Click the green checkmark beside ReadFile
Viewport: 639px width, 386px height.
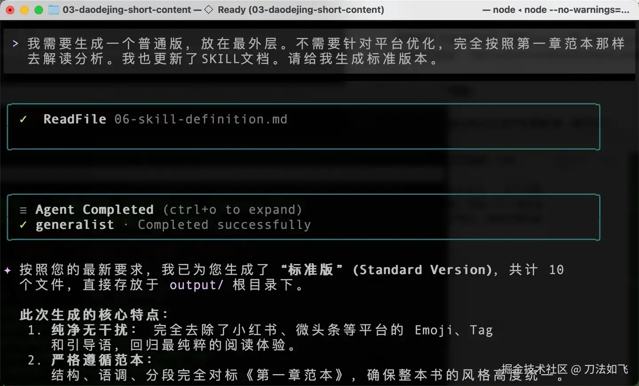(23, 119)
